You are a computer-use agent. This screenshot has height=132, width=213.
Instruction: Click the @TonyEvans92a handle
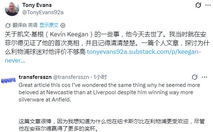(43, 12)
